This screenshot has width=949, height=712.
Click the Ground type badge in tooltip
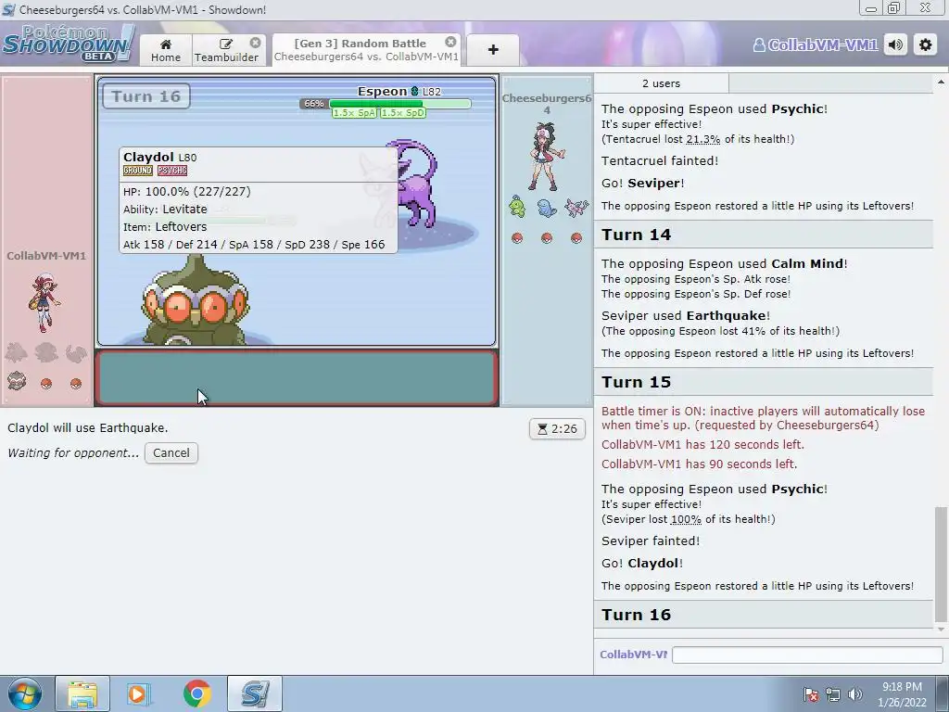click(x=138, y=171)
